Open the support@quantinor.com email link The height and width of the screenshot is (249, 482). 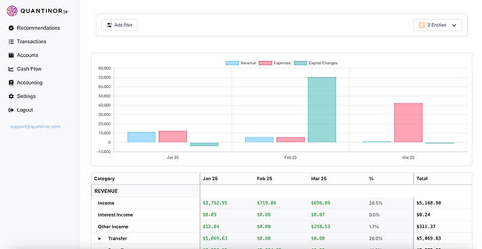(35, 127)
